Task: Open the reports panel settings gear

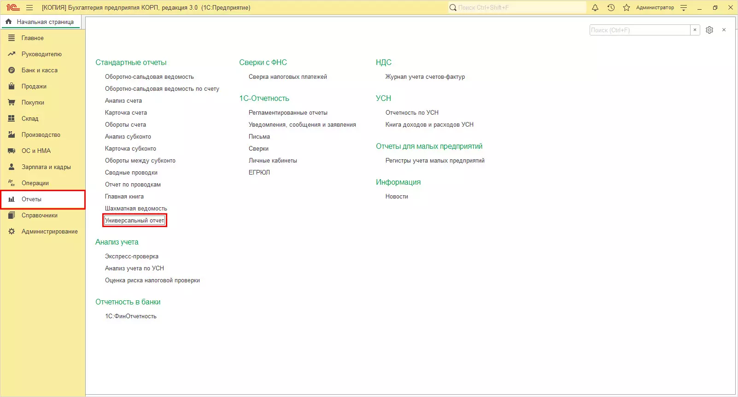Action: 709,30
